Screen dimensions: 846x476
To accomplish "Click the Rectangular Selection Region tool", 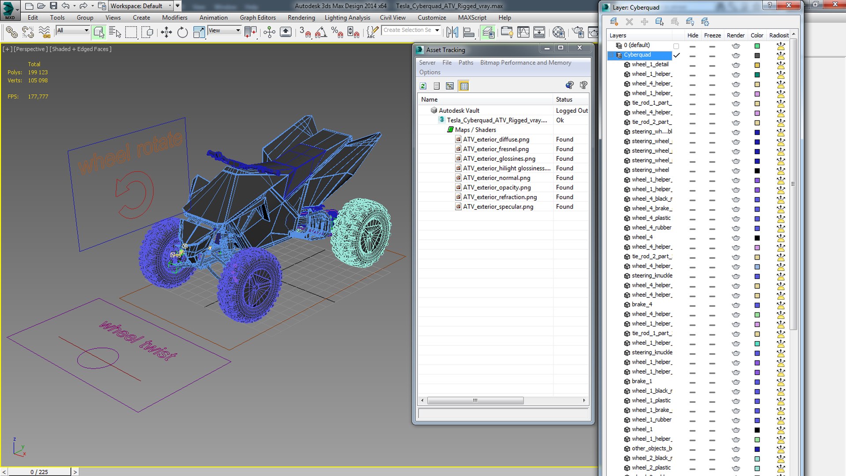I will (x=131, y=32).
